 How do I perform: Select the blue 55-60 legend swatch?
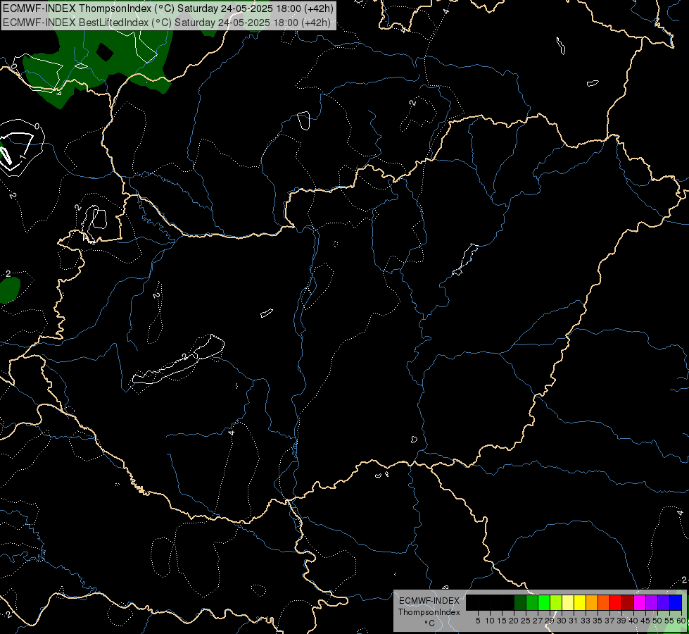coord(676,602)
